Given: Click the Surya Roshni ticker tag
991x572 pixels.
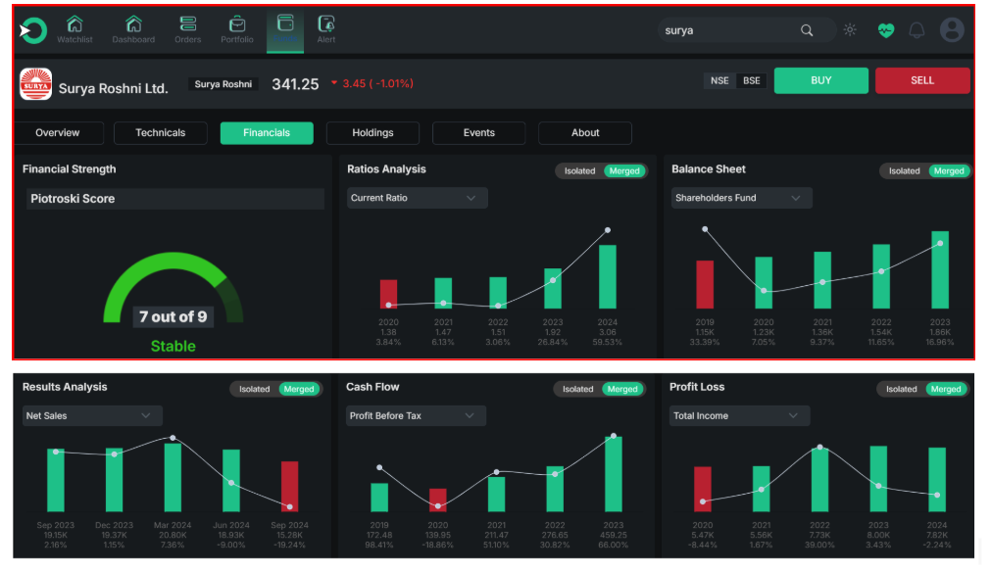Looking at the screenshot, I should tap(223, 84).
